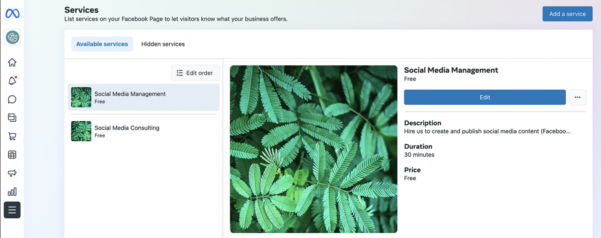The width and height of the screenshot is (601, 238).
Task: Select the Available services tab
Action: click(102, 44)
